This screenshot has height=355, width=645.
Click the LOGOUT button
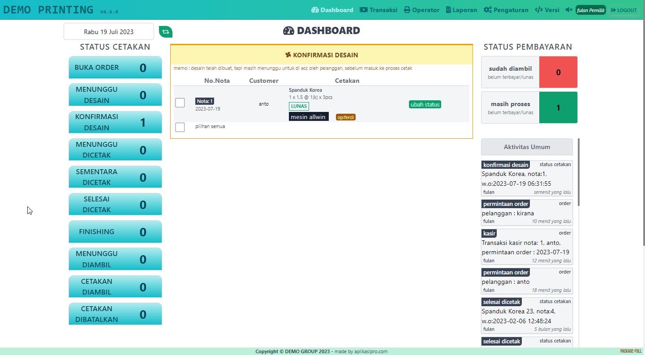(x=623, y=10)
